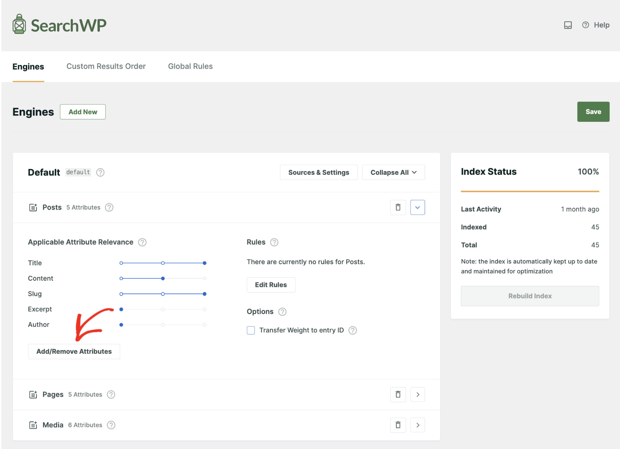Switch to the Engines tab
The image size is (620, 449).
click(x=28, y=66)
